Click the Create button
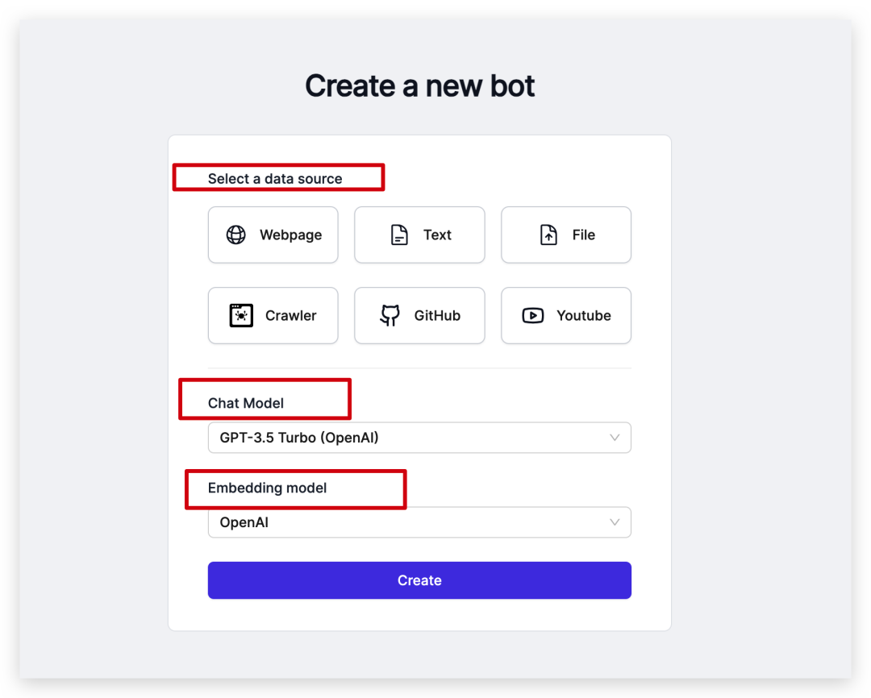 [x=419, y=580]
